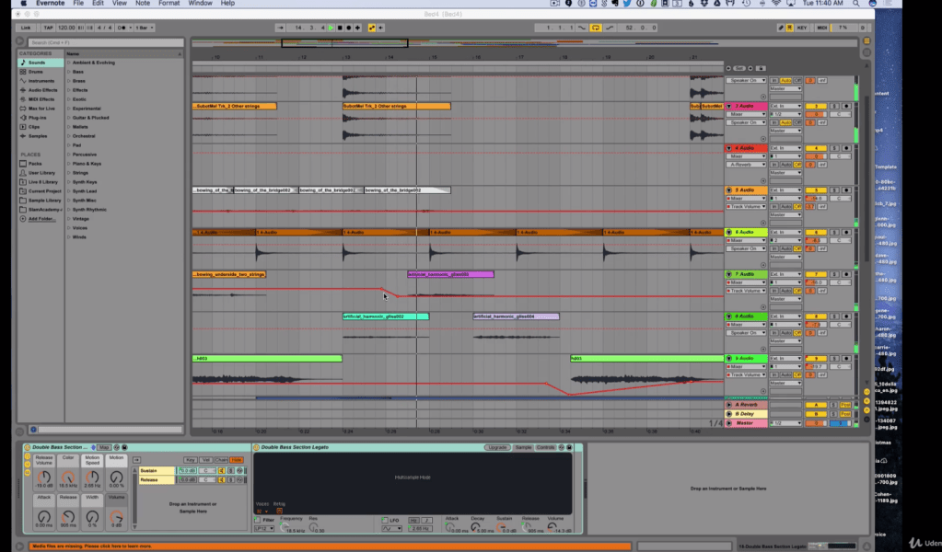Click the TAP tempo button
942x552 pixels.
pos(48,28)
